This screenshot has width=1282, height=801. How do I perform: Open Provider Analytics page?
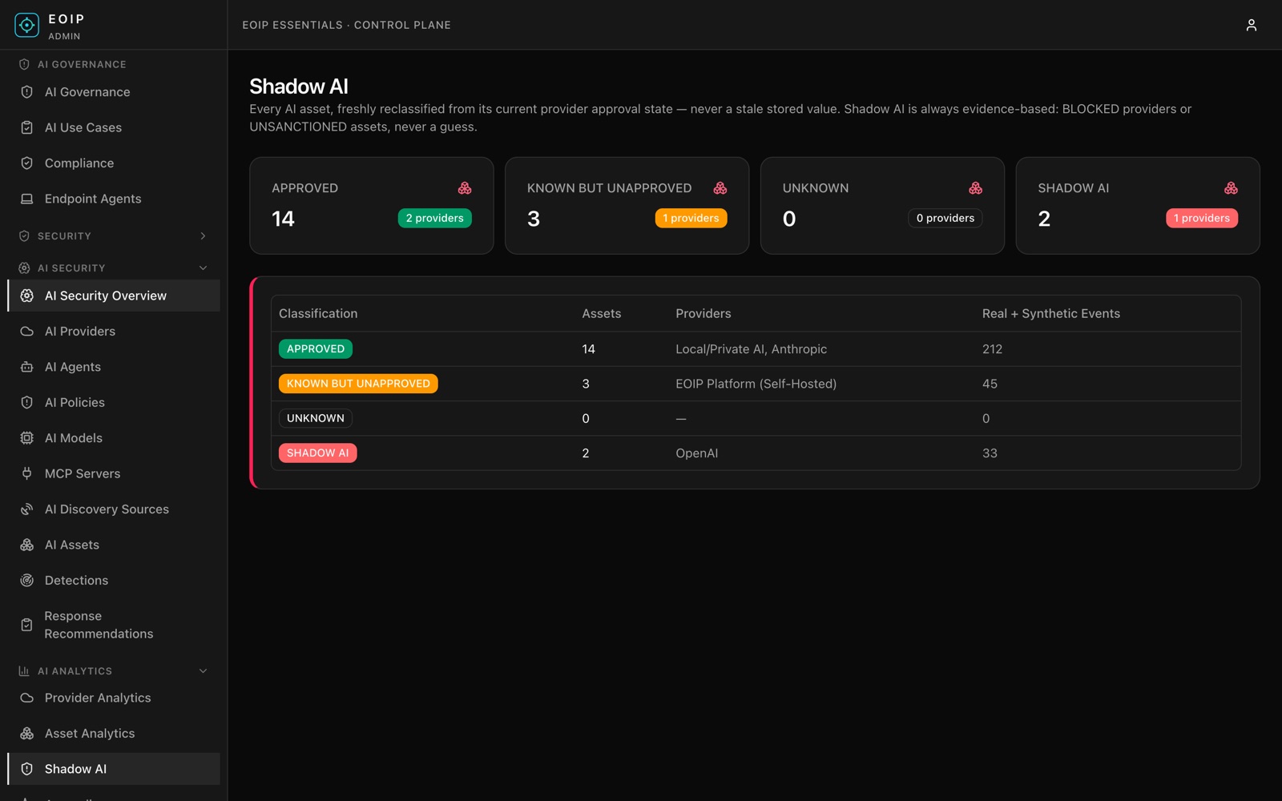point(114,698)
